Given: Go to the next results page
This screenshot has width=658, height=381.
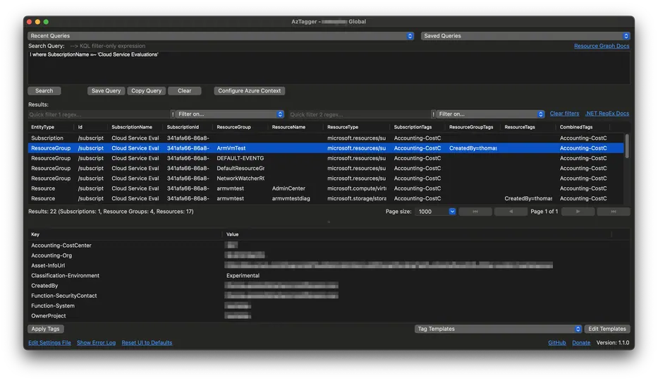Looking at the screenshot, I should click(578, 212).
